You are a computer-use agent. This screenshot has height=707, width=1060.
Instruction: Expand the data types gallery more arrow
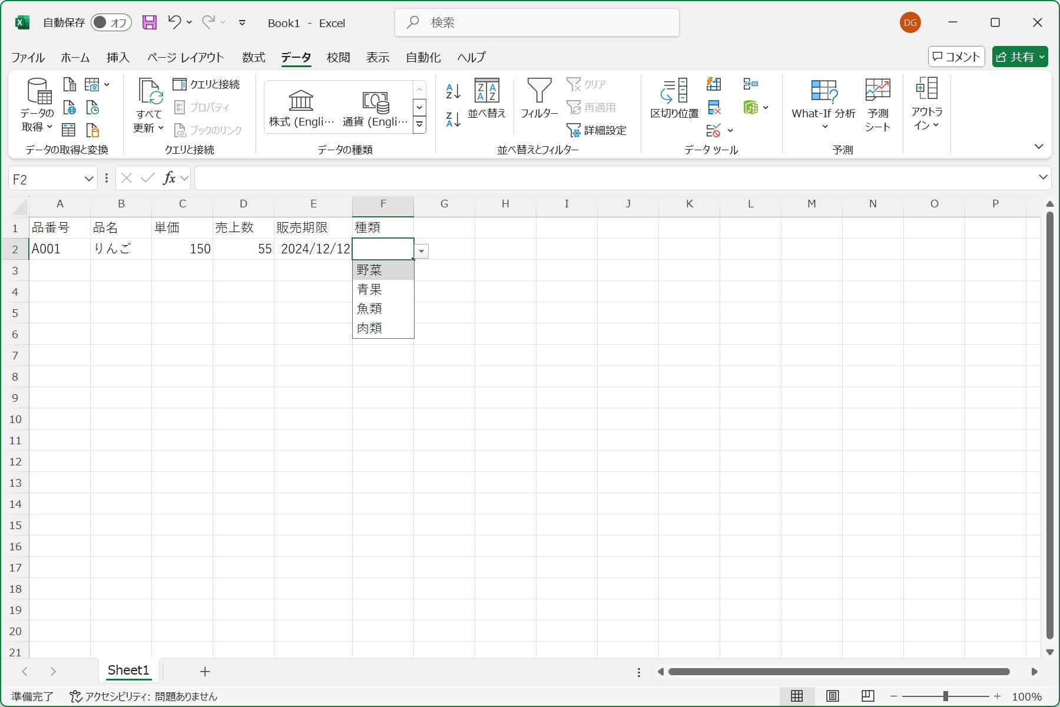[419, 124]
